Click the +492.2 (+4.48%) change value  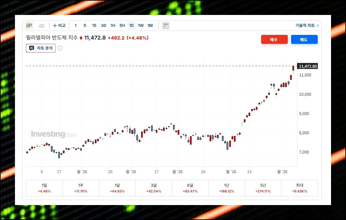128,38
